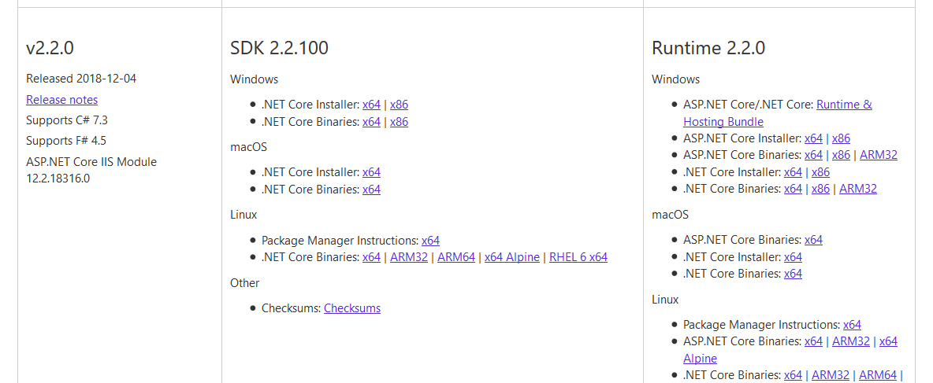The height and width of the screenshot is (383, 933).
Task: Download Runtime Windows .NET Core Installer x86
Action: coord(821,172)
